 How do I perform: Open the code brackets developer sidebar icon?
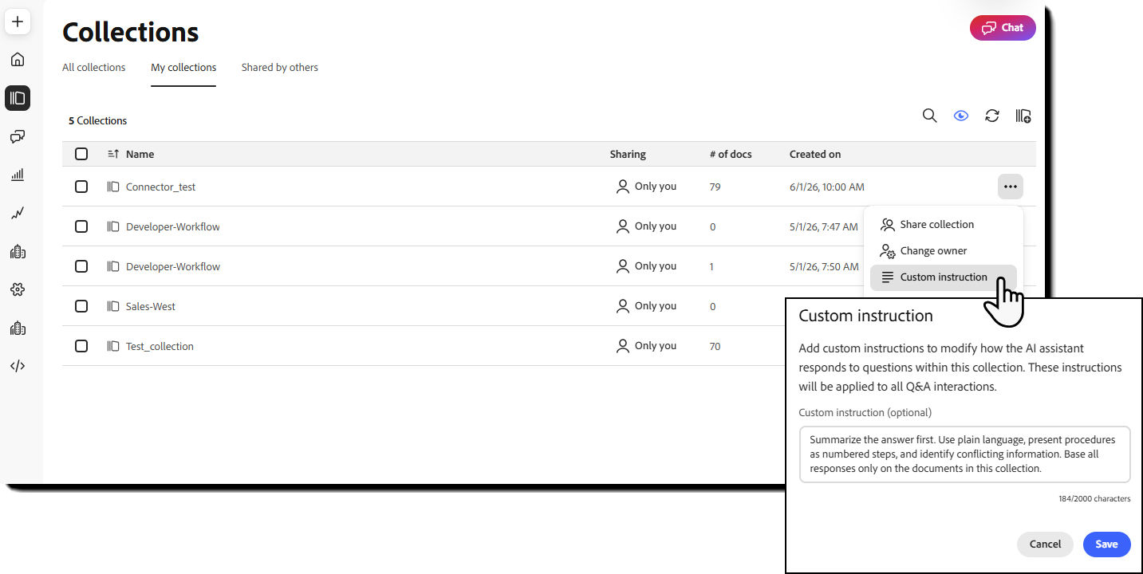click(18, 366)
